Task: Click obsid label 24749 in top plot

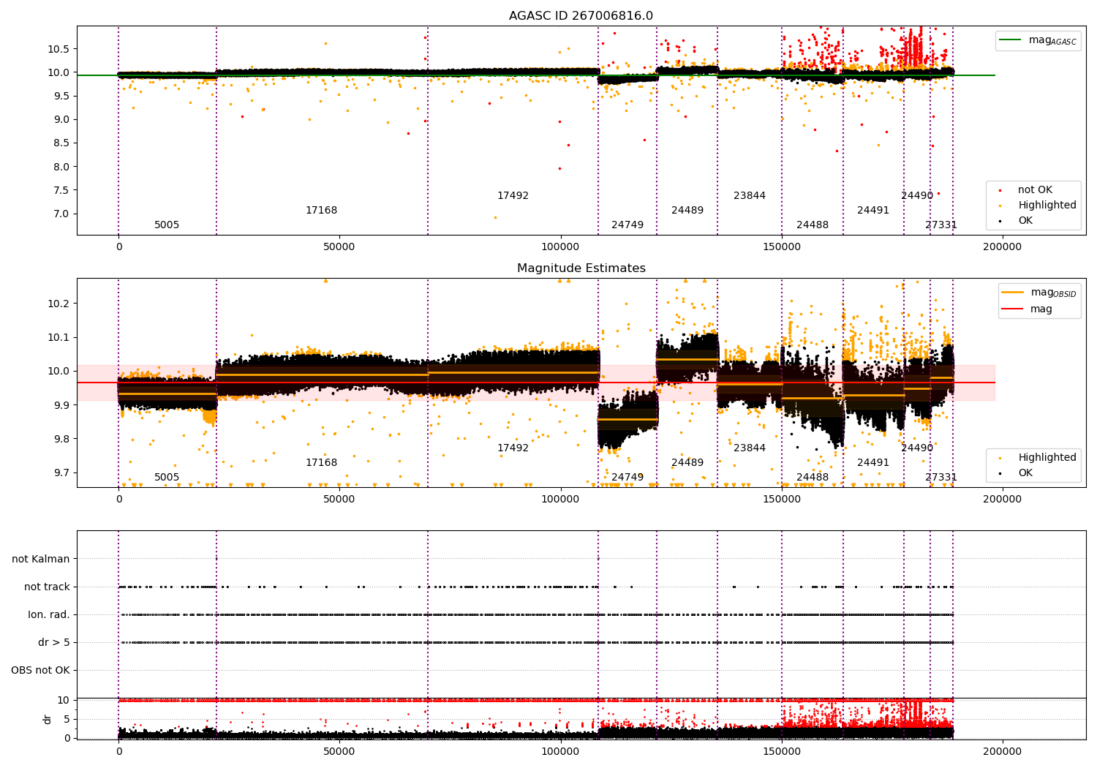Action: click(x=627, y=225)
